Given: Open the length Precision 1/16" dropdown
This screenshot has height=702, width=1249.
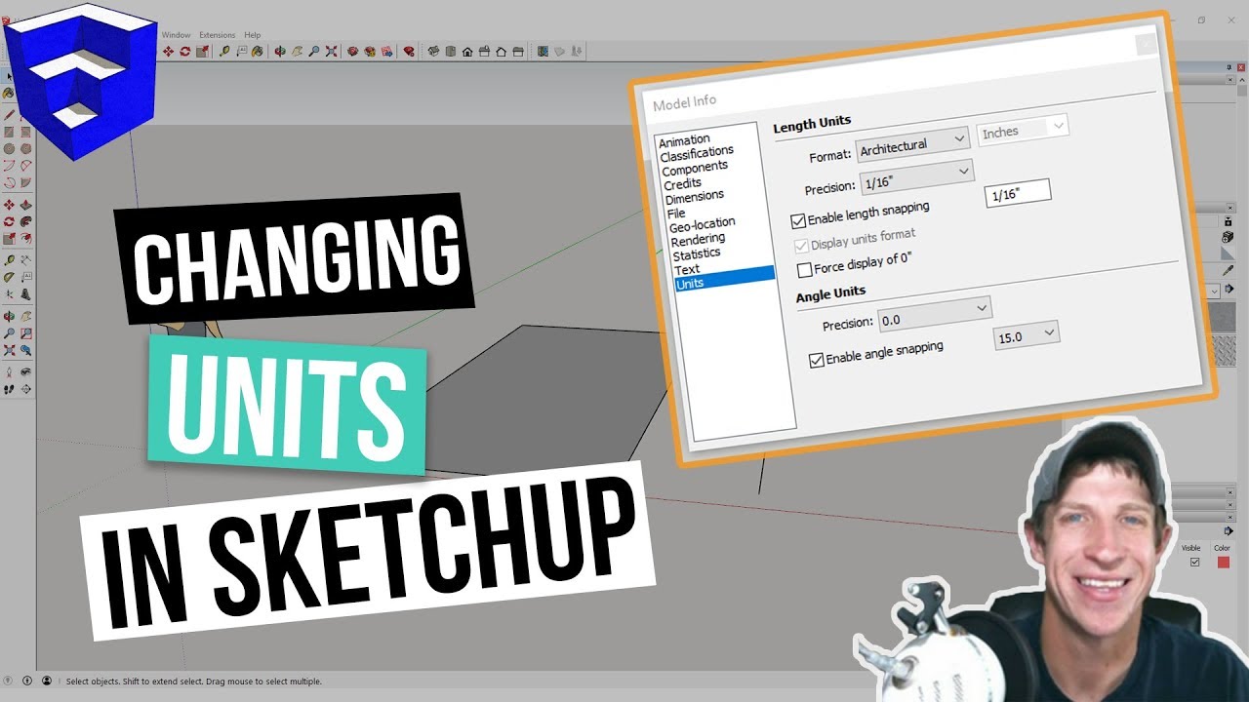Looking at the screenshot, I should [916, 176].
